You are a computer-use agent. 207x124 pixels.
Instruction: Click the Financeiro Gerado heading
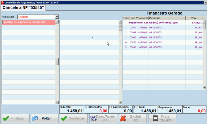tap(164, 13)
